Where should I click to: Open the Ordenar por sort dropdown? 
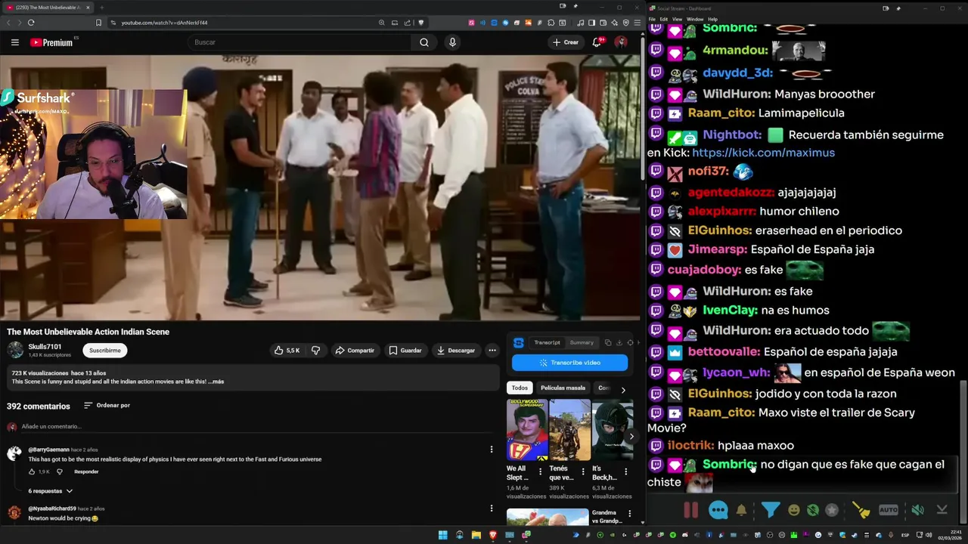click(107, 406)
